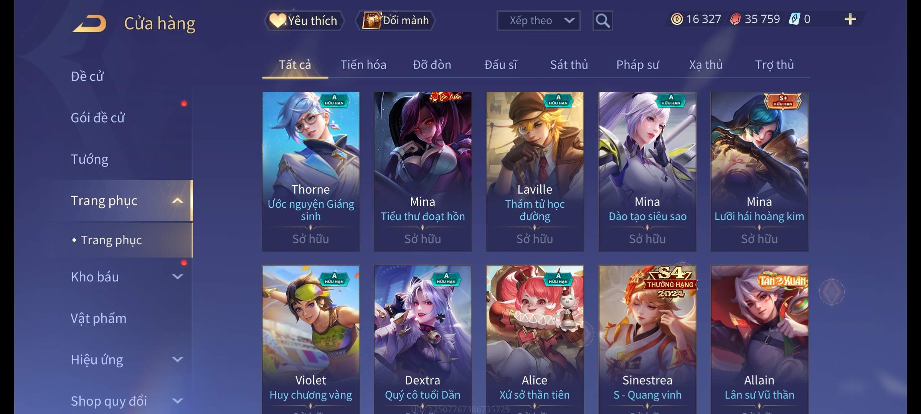Switch to the Pháp sư tab
Viewport: 921px width, 414px height.
[x=637, y=65]
